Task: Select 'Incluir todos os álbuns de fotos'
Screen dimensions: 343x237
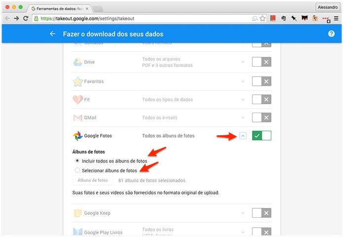Action: (77, 160)
